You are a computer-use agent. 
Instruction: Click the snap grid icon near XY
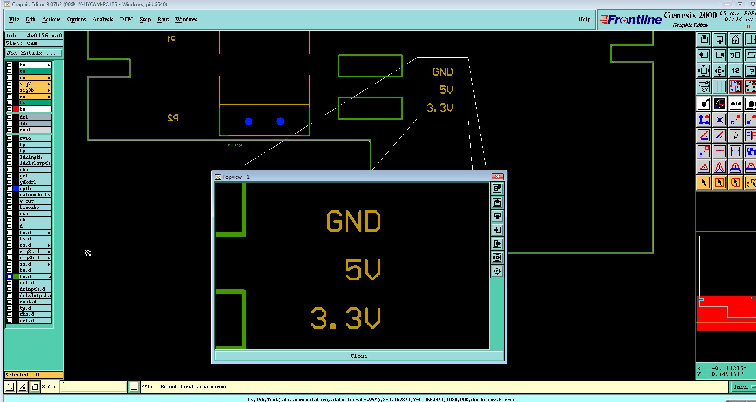(35, 387)
